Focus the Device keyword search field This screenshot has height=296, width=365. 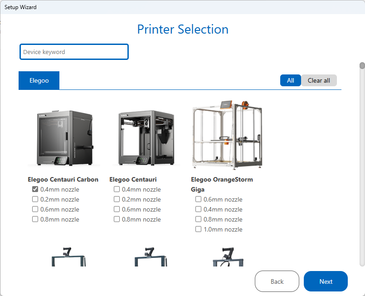[x=74, y=52]
